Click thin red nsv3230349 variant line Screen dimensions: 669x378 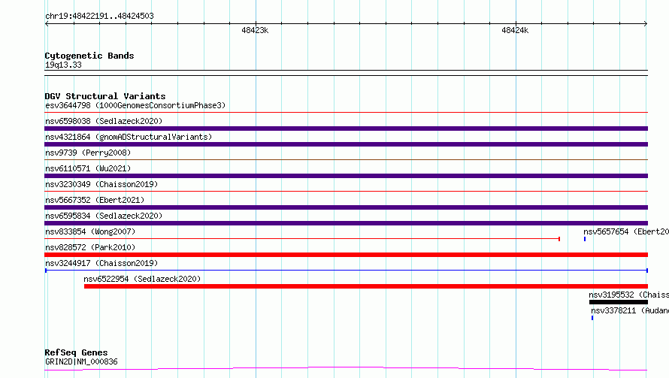click(x=346, y=192)
